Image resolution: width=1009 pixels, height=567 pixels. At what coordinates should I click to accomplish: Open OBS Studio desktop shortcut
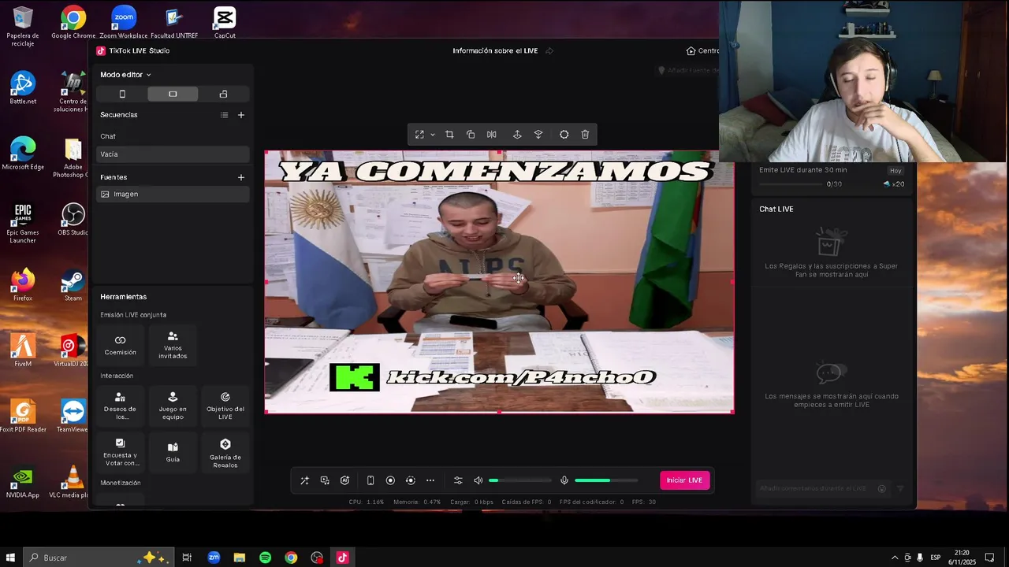[73, 220]
